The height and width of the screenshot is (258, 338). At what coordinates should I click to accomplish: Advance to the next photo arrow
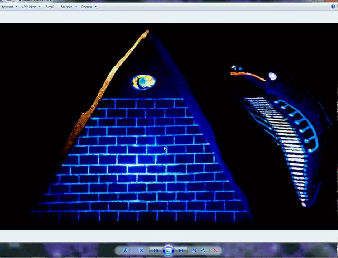pyautogui.click(x=181, y=250)
